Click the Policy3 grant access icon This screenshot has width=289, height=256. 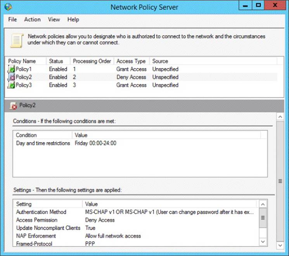(11, 85)
